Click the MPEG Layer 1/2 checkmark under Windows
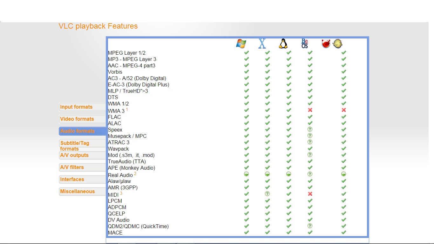434x244 pixels. [x=246, y=52]
